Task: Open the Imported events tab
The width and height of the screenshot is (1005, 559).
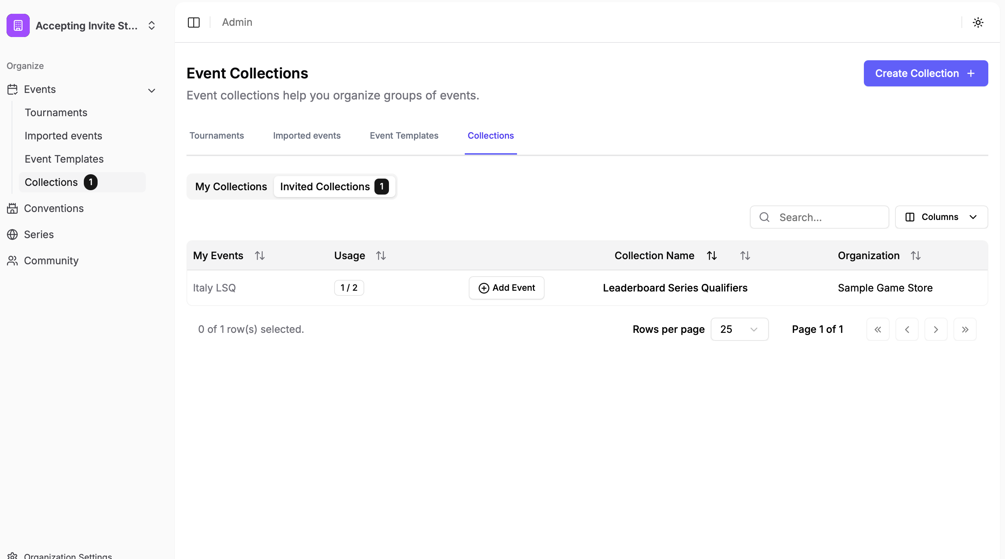Action: point(307,135)
